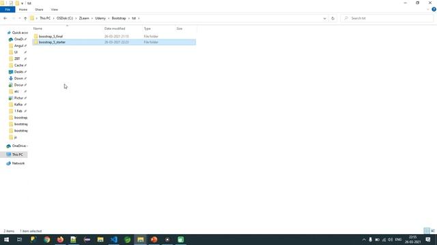Select the bootstrap_5_final folder
437x245 pixels.
pyautogui.click(x=51, y=36)
